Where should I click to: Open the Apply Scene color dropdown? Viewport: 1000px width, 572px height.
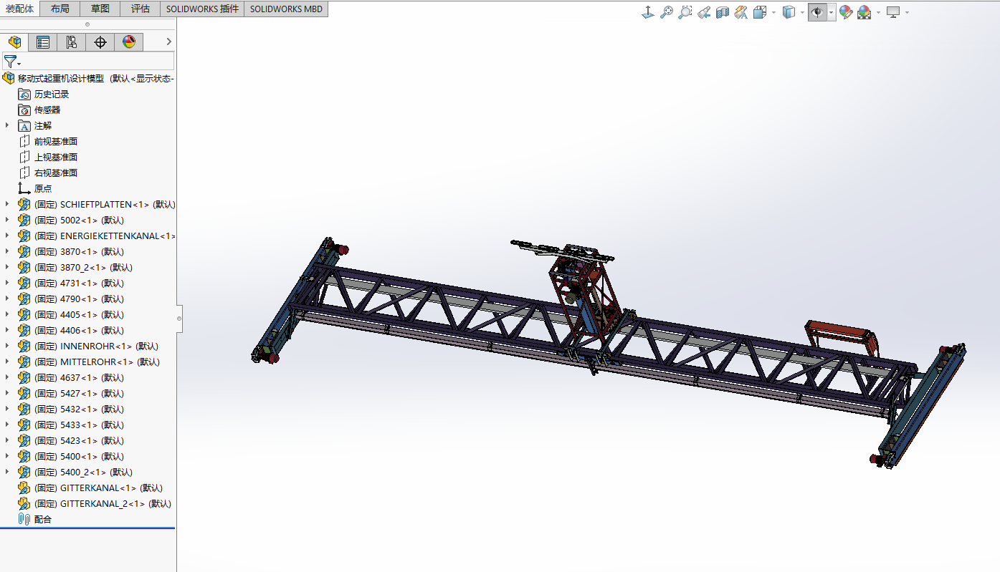(x=878, y=12)
